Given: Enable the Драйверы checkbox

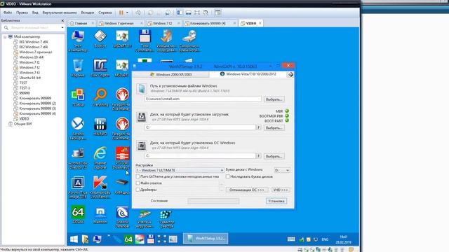Looking at the screenshot, I should tap(138, 190).
